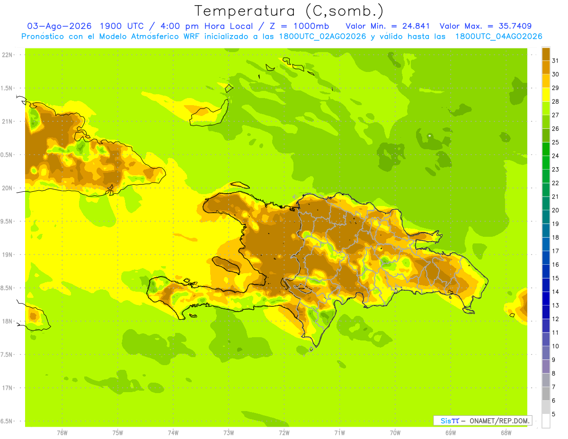
Task: Click the '9.5N' latitude tick label
Action: click(7, 222)
